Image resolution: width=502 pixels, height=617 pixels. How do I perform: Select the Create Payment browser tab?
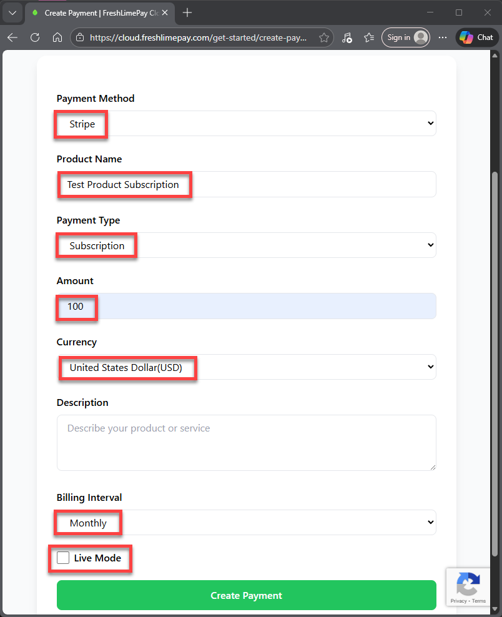[x=94, y=12]
